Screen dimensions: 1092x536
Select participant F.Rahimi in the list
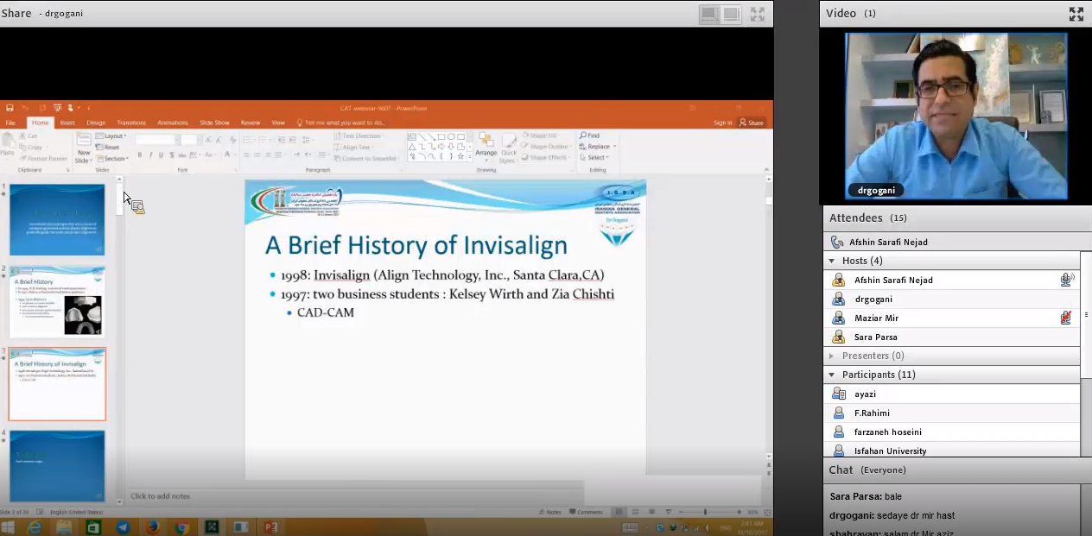point(951,413)
